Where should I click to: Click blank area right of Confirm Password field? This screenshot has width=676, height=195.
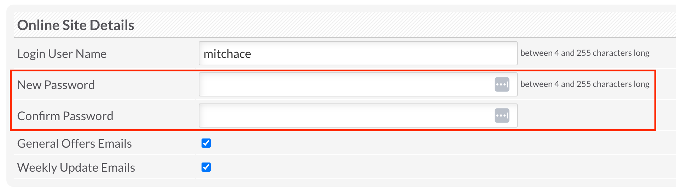point(583,116)
